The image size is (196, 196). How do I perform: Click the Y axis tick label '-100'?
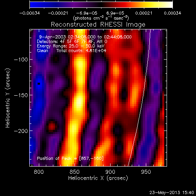click(x=21, y=60)
